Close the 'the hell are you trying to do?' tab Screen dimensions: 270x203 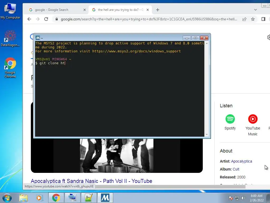point(148,10)
